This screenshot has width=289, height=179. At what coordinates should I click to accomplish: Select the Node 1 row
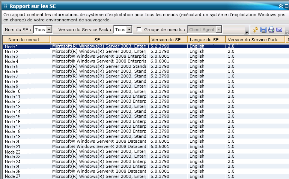pos(146,46)
